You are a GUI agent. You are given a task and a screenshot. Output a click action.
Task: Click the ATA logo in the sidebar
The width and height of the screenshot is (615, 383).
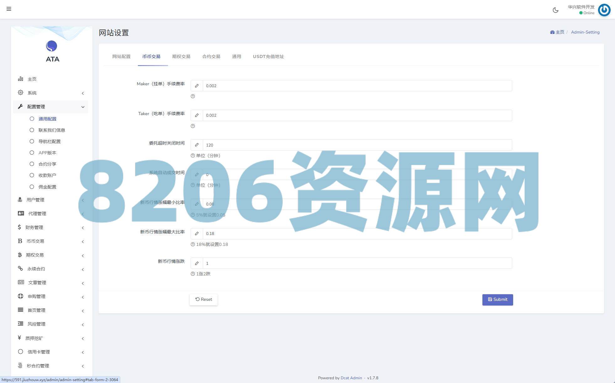click(x=52, y=46)
